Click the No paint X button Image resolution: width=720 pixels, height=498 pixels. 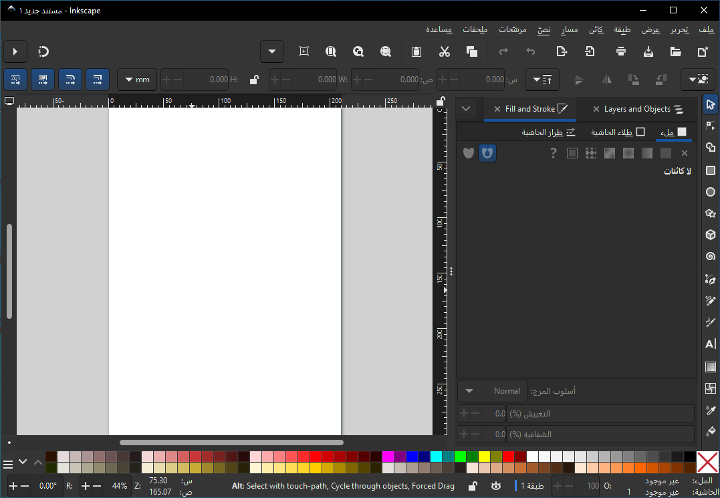click(685, 153)
